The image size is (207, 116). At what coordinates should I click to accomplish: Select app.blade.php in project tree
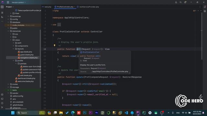(x=26, y=52)
